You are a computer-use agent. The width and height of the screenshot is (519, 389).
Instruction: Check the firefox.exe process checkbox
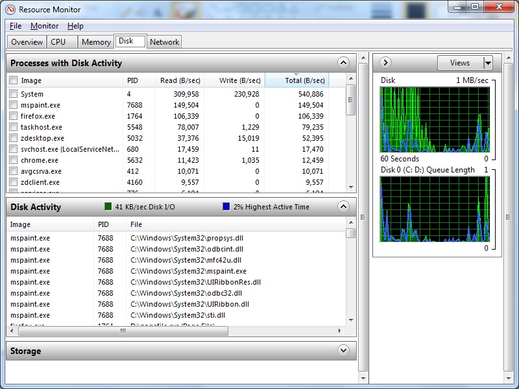click(13, 116)
